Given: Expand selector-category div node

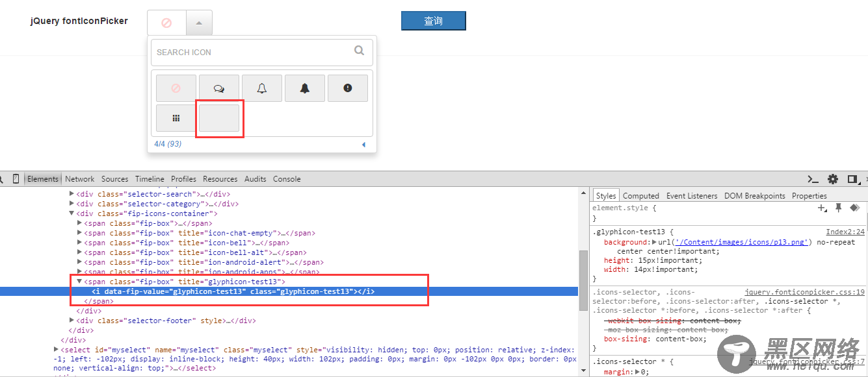Looking at the screenshot, I should (x=72, y=204).
